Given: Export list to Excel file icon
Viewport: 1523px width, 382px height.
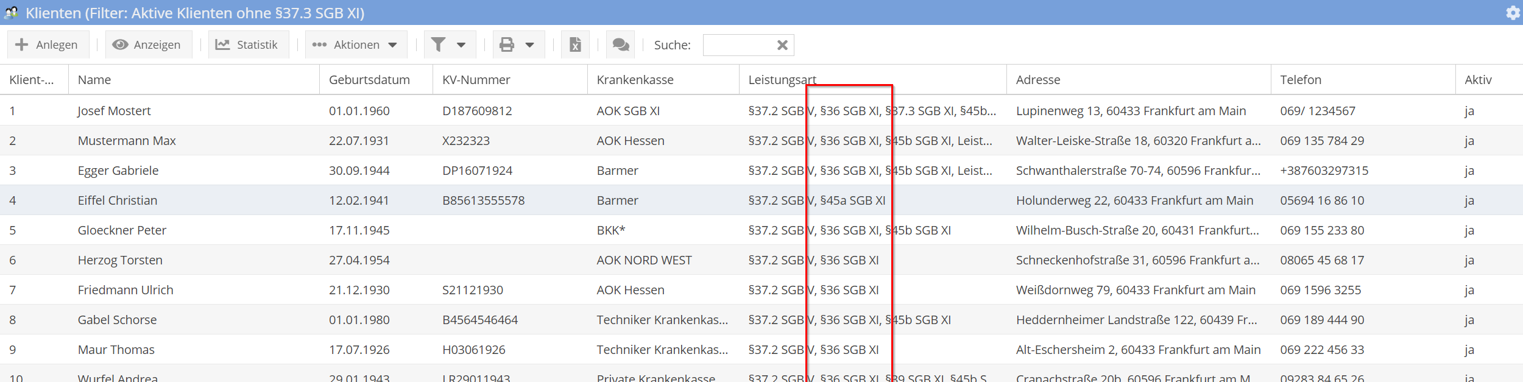Looking at the screenshot, I should point(575,44).
